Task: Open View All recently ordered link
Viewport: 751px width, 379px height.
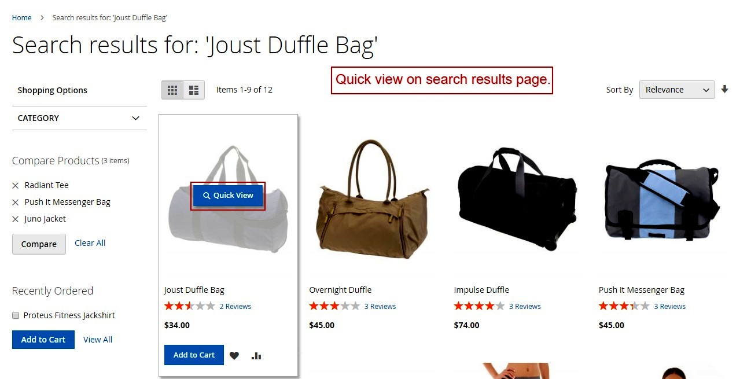Action: [x=98, y=340]
